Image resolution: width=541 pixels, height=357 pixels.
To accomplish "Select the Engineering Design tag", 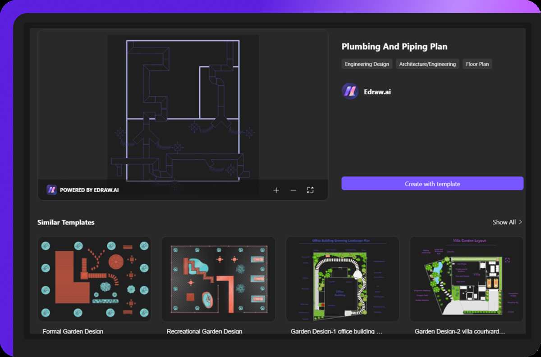I will (x=367, y=64).
